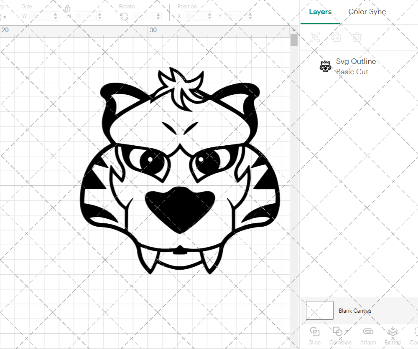Increase width using the W stepper arrow
This screenshot has height=349, width=418.
[55, 14]
